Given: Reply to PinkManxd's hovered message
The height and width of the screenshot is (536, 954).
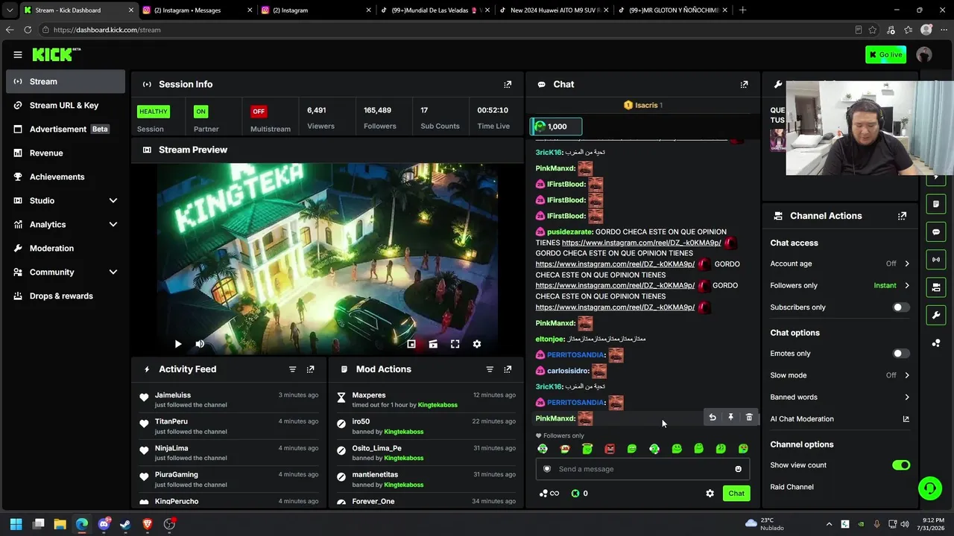Looking at the screenshot, I should pos(713,418).
